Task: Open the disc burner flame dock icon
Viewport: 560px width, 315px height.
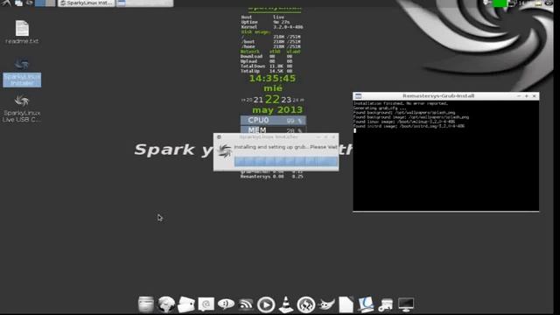Action: [x=306, y=304]
